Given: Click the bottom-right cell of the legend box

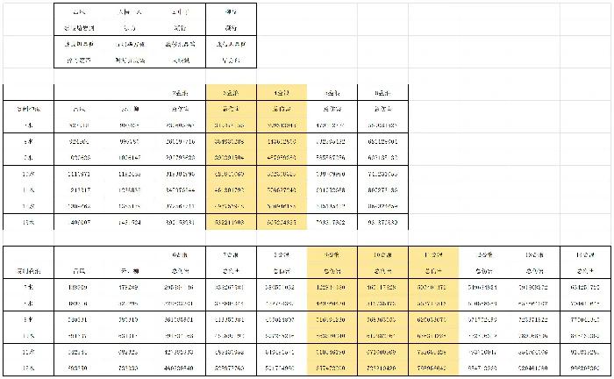Looking at the screenshot, I should 231,60.
